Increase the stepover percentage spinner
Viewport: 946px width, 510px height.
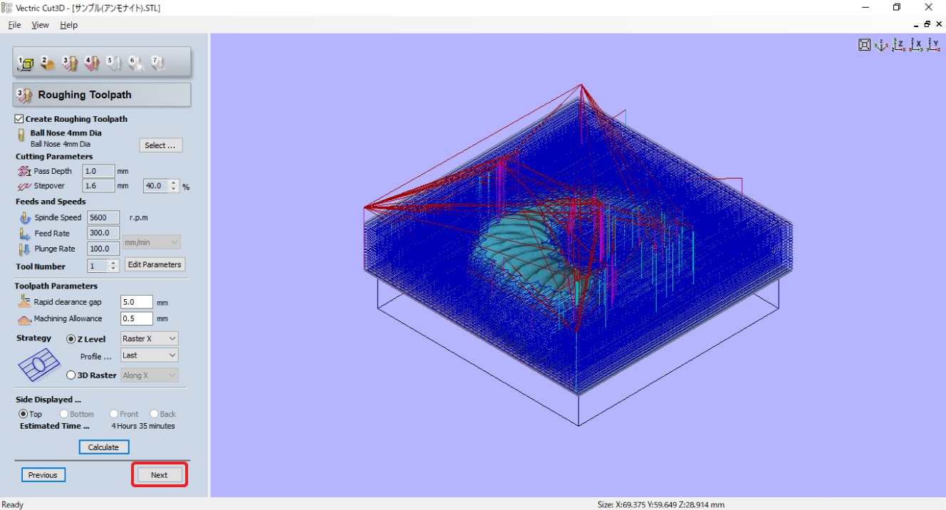175,183
